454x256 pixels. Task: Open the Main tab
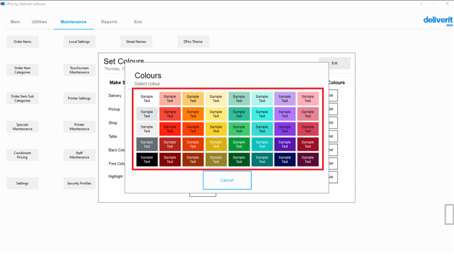15,22
